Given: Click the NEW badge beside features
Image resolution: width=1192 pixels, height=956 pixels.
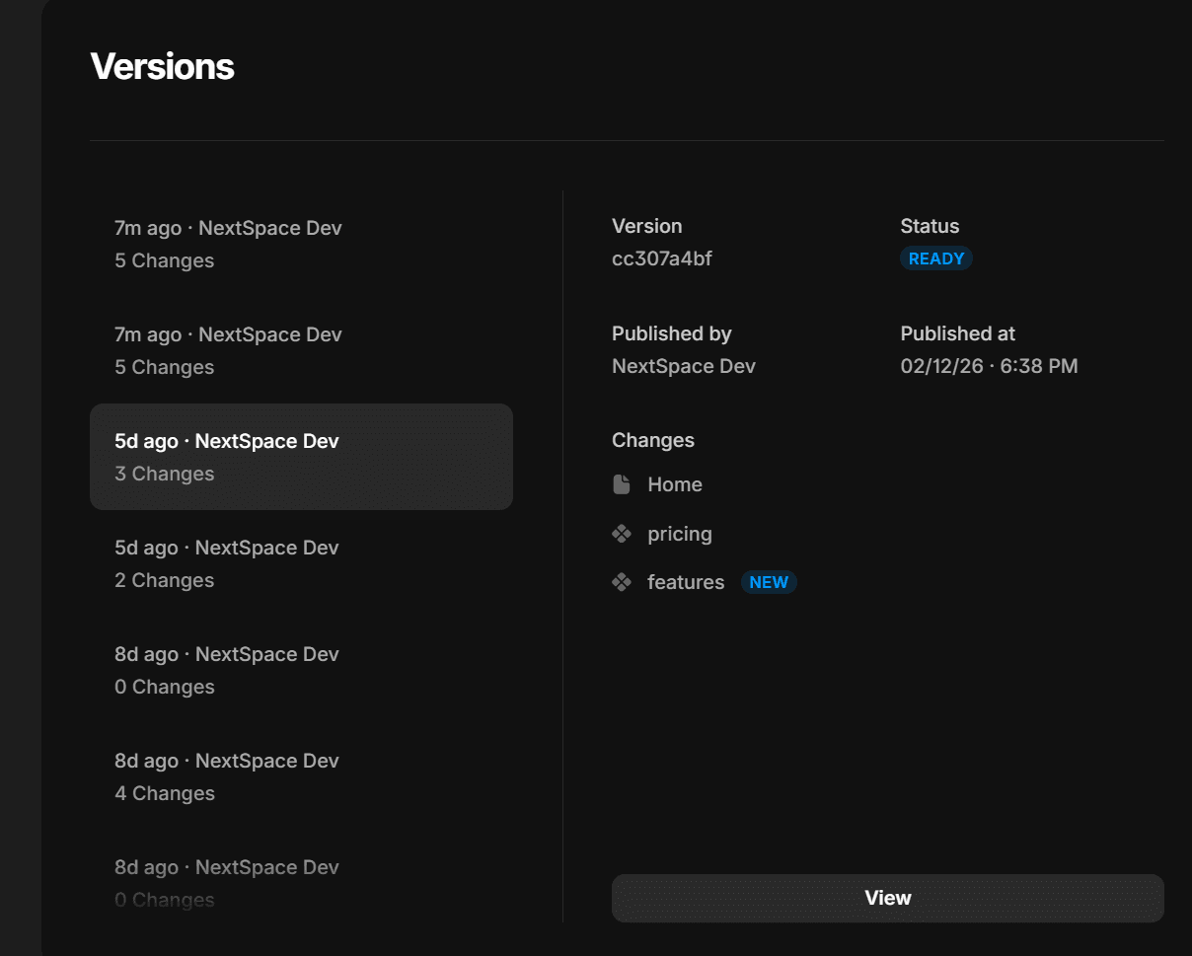Looking at the screenshot, I should [x=768, y=582].
